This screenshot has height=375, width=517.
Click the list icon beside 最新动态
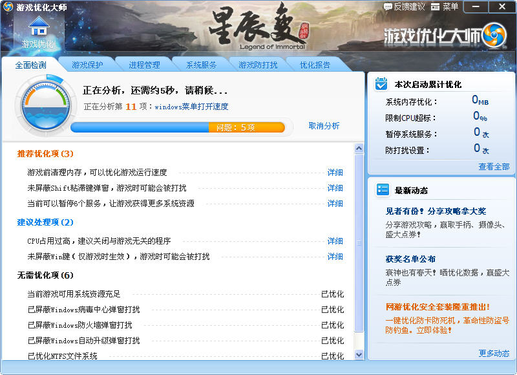pos(383,189)
